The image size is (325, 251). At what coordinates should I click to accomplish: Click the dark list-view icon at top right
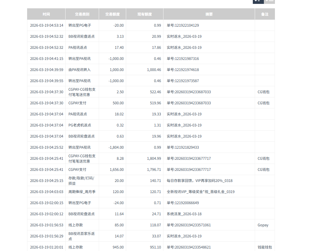click(258, 1)
